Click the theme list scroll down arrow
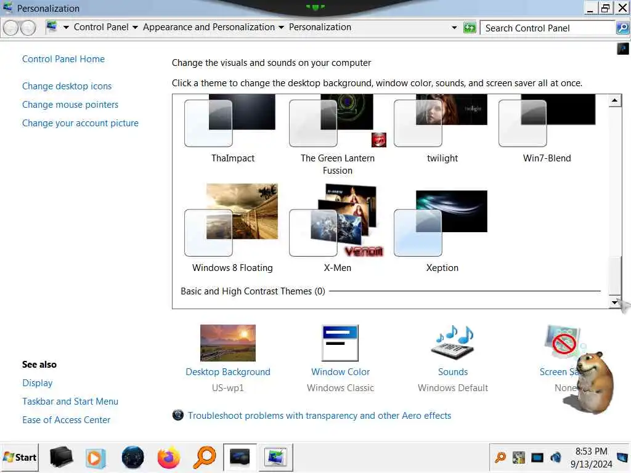The image size is (631, 473). click(614, 302)
